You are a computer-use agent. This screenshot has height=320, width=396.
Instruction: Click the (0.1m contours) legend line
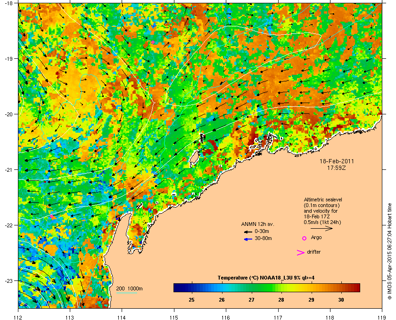coord(322,205)
